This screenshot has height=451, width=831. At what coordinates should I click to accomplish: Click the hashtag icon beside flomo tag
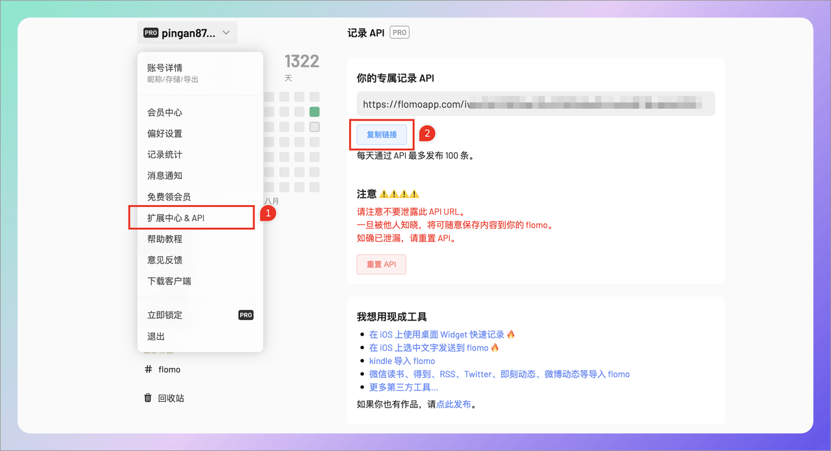point(149,369)
